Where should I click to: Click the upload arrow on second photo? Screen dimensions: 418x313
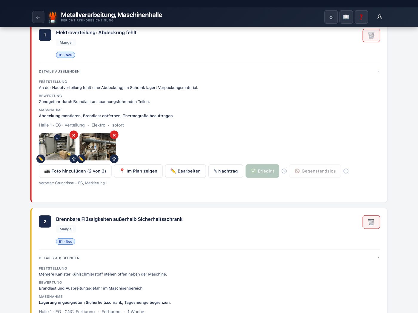pyautogui.click(x=114, y=159)
